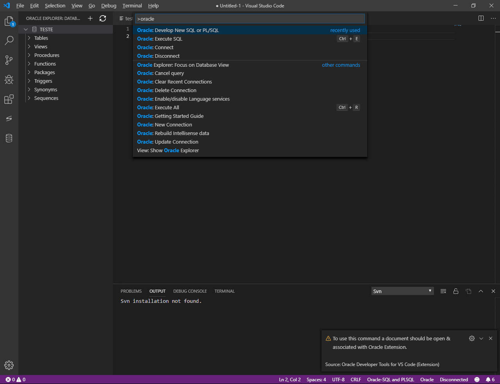
Task: Click the Run and Debug bug icon
Action: click(9, 80)
